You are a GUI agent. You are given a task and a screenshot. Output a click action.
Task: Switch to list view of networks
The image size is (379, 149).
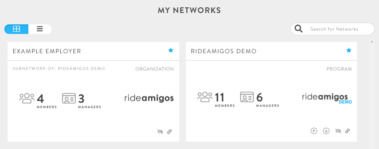40,29
